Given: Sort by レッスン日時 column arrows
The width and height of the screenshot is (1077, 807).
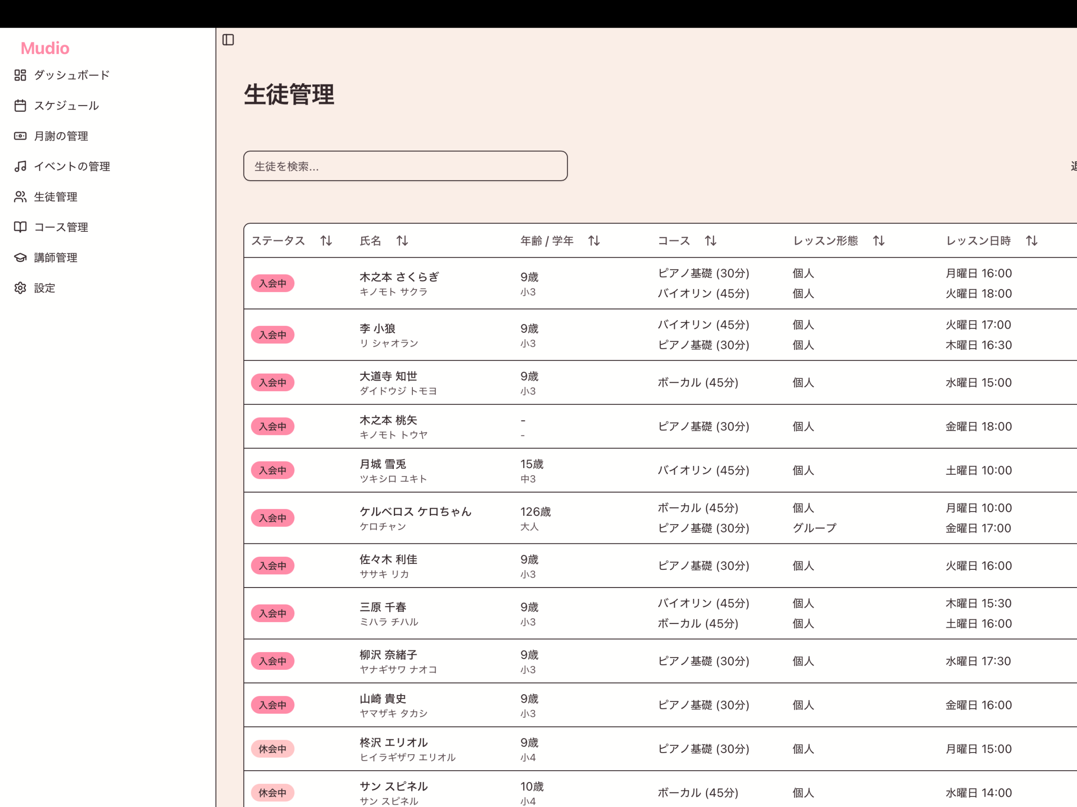Looking at the screenshot, I should 1032,240.
